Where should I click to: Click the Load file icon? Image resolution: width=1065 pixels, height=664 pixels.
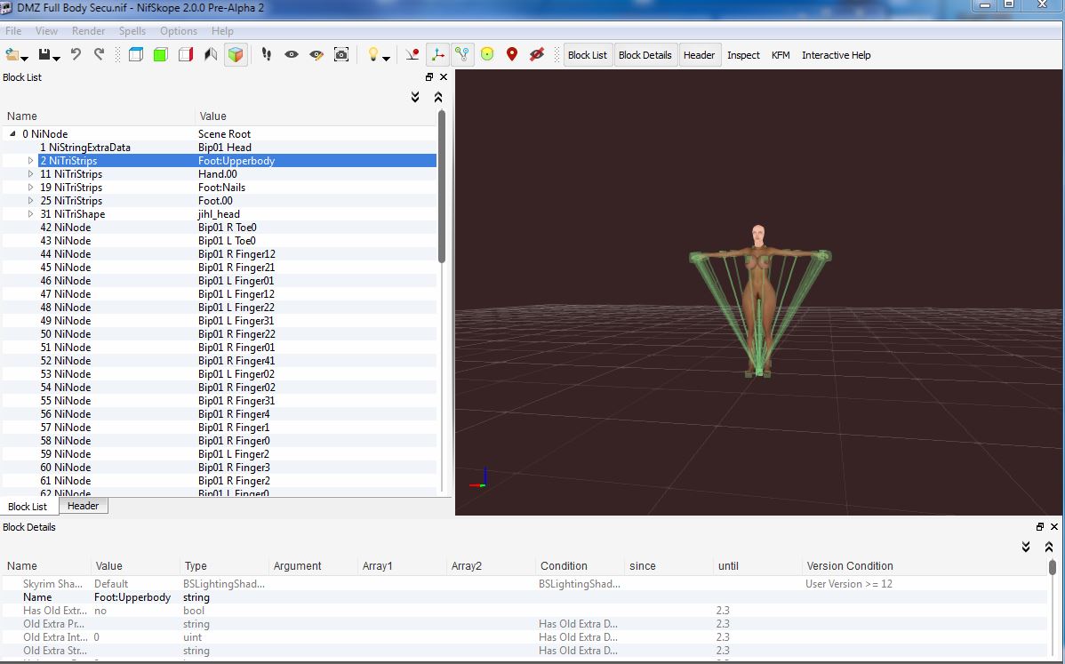(x=12, y=55)
